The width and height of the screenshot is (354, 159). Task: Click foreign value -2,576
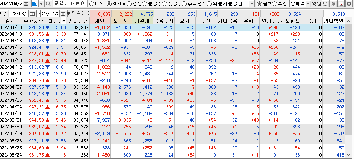click(124, 87)
